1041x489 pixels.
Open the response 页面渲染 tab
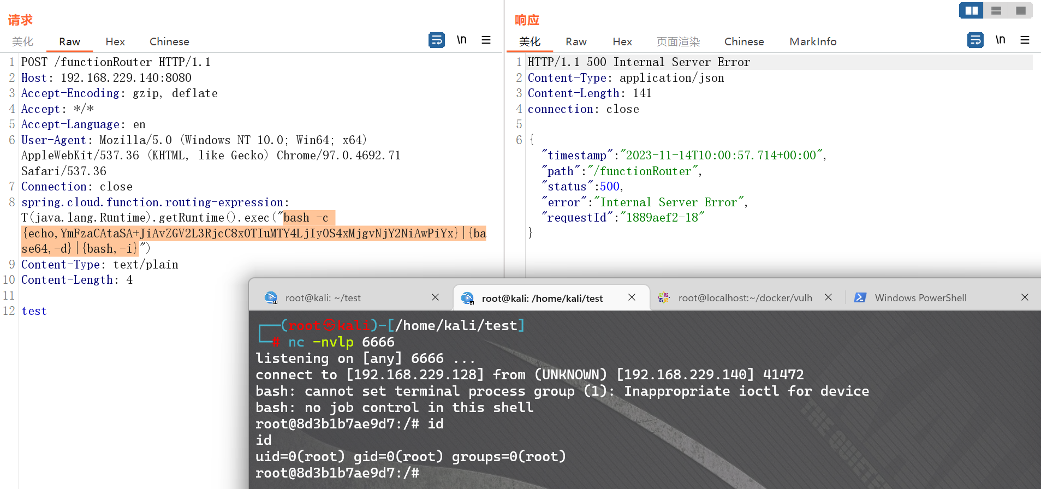click(678, 41)
